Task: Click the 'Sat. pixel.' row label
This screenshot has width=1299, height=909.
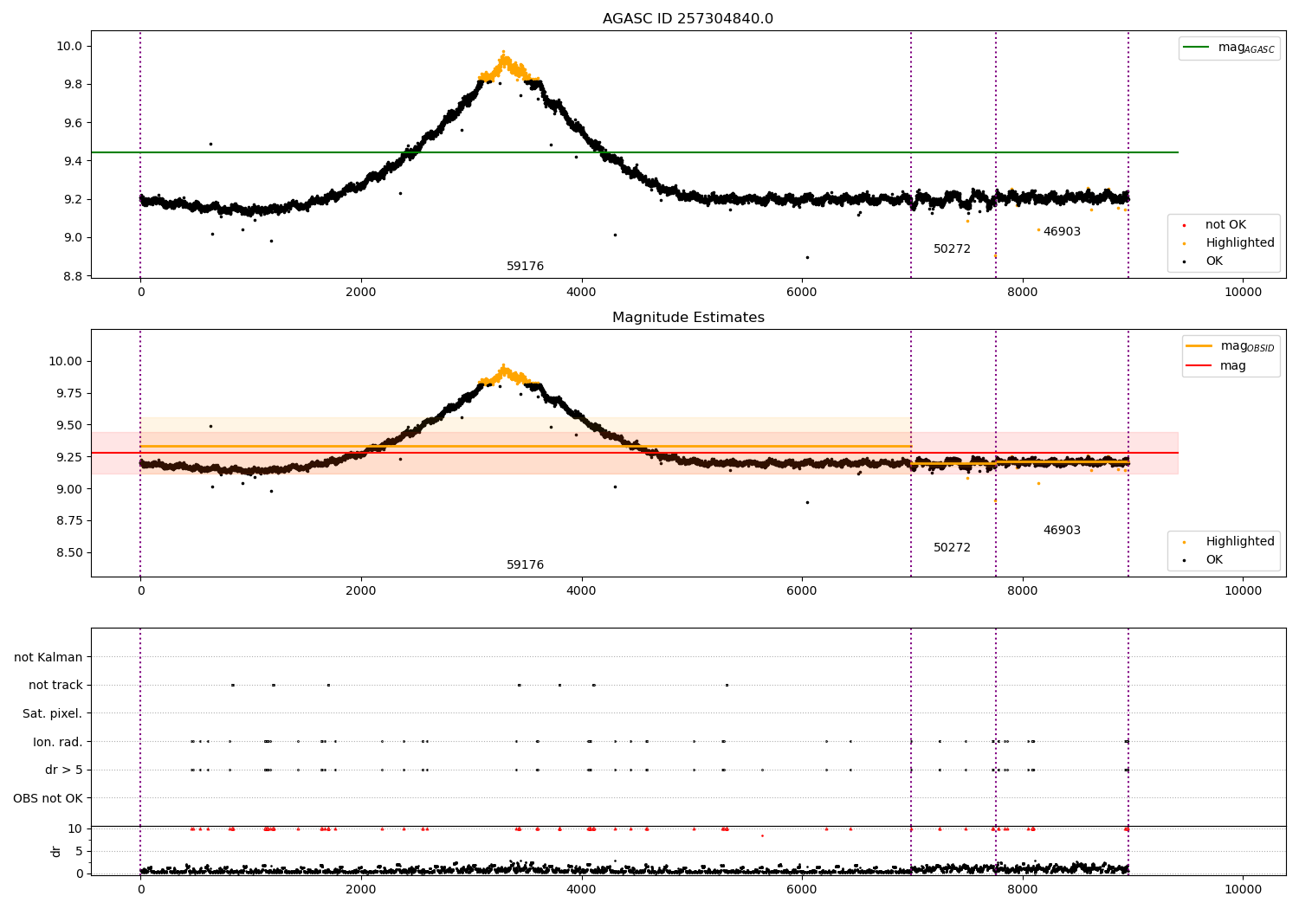Action: tap(53, 714)
